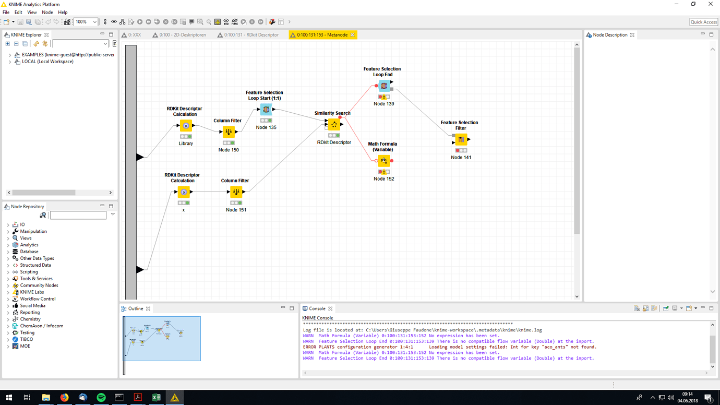Undo the last workflow edit
Viewport: 720px width, 405px height.
[x=49, y=21]
